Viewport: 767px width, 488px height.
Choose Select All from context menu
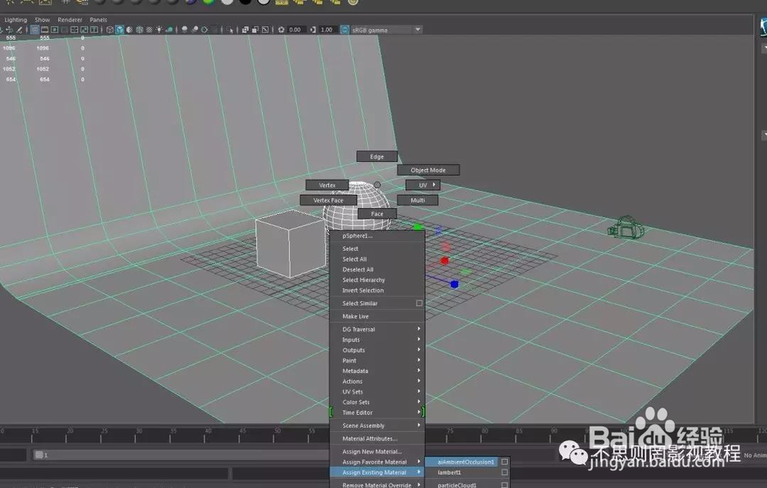tap(377, 259)
